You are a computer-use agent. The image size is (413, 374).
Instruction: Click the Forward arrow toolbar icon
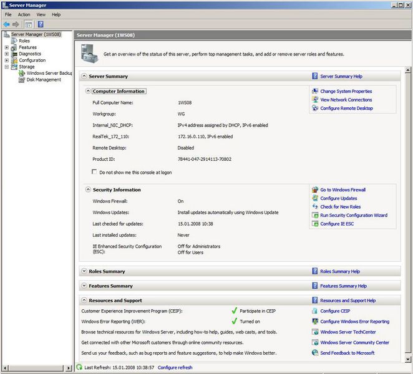[x=16, y=24]
